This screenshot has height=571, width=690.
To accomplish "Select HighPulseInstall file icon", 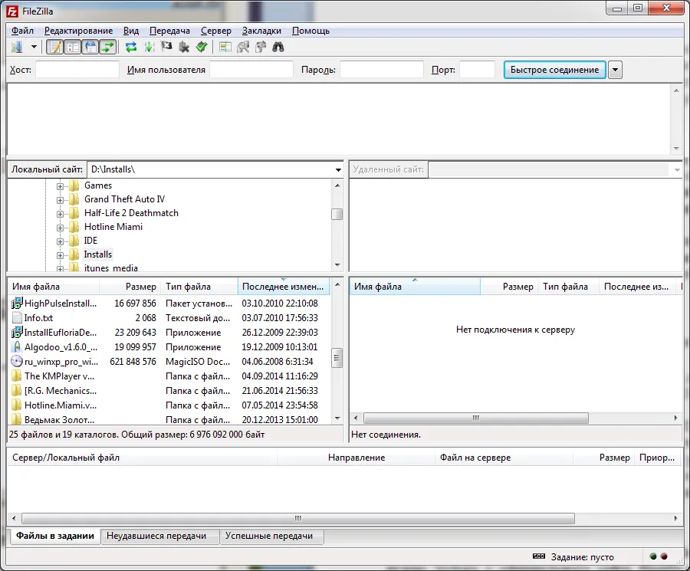I will pos(17,303).
